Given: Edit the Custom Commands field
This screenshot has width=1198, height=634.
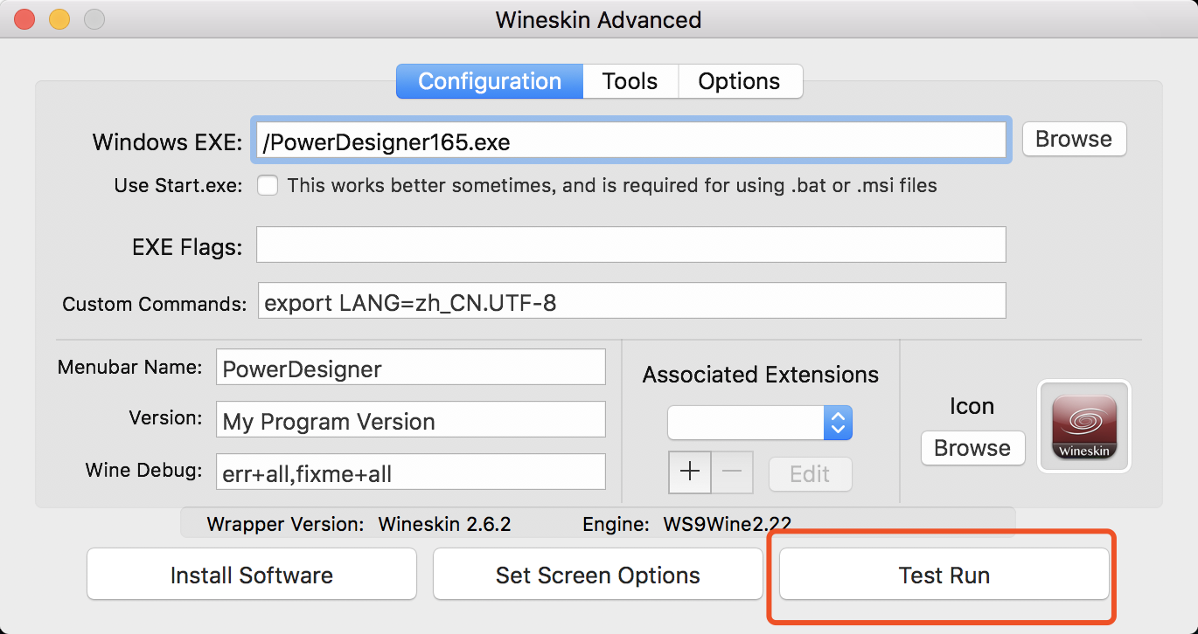Looking at the screenshot, I should 631,300.
